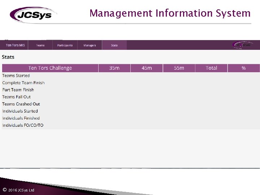The width and height of the screenshot is (260, 195).
Task: Select the Teams Started row
Action: 131,75
